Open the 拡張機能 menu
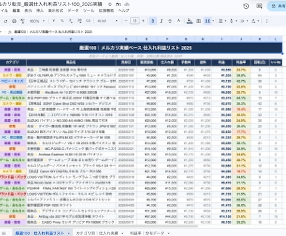 [x=106, y=11]
